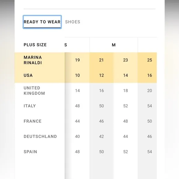179x179 pixels.
Task: Click the Deutschland row label
Action: coord(40,136)
